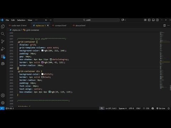Open the Edit menu
The image size is (171, 128).
(13, 20)
